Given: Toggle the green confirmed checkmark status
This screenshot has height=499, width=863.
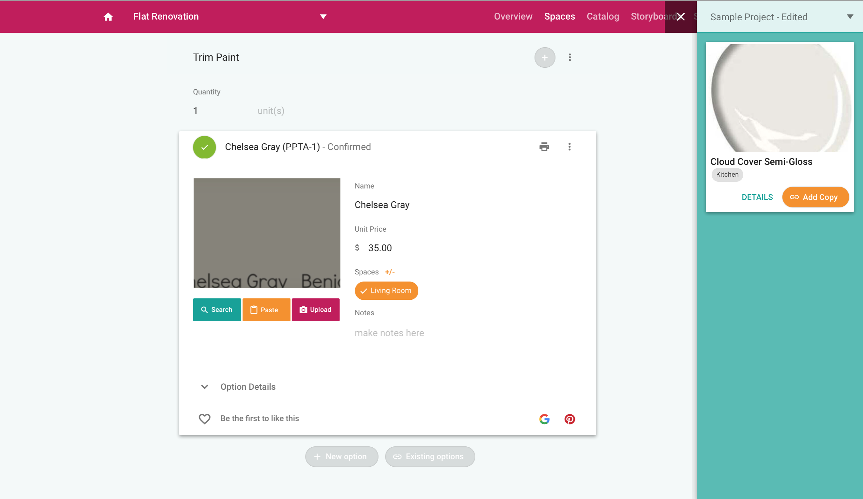Looking at the screenshot, I should (204, 147).
